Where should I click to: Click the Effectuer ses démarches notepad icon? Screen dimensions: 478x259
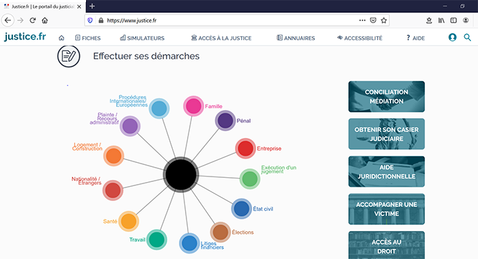pos(68,56)
